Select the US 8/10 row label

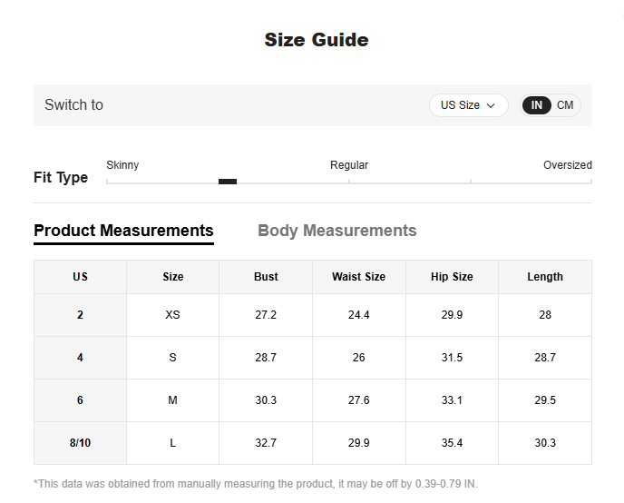(80, 443)
